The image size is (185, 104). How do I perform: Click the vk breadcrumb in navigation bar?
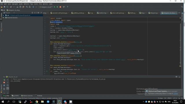pyautogui.click(x=3, y=10)
